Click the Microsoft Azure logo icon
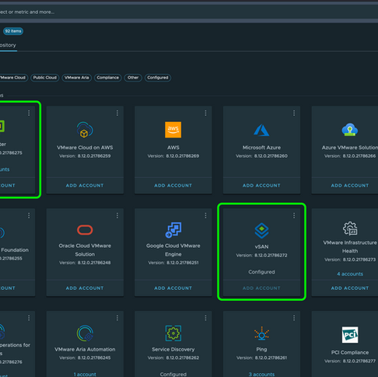Viewport: 378px width, 377px height. (261, 130)
